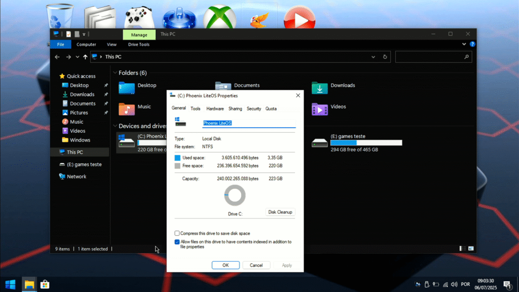Viewport: 519px width, 292px height.
Task: Select (E:) games teste in the sidebar
Action: (84, 165)
